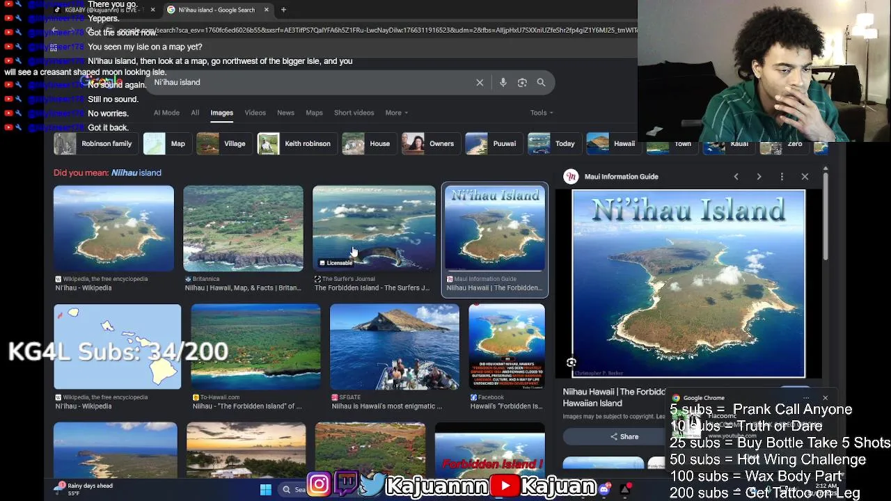This screenshot has width=891, height=501.
Task: Dismiss the Google Chrome notification popup
Action: point(825,398)
